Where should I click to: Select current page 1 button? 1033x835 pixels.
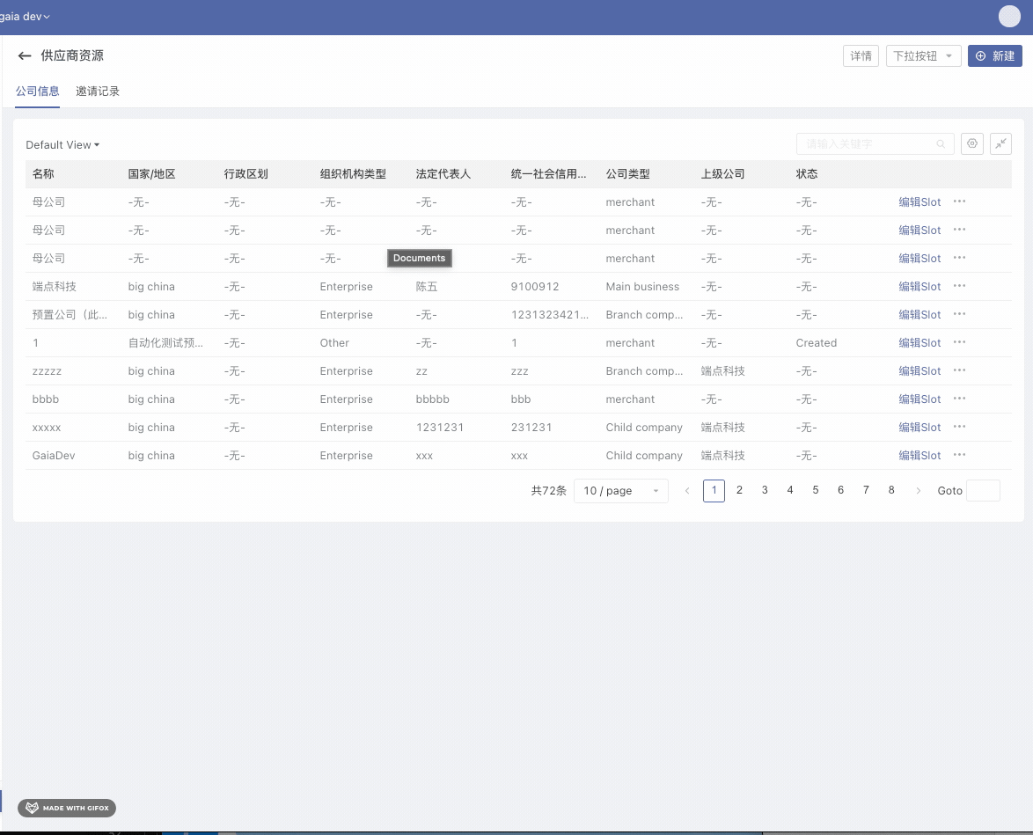pyautogui.click(x=714, y=490)
